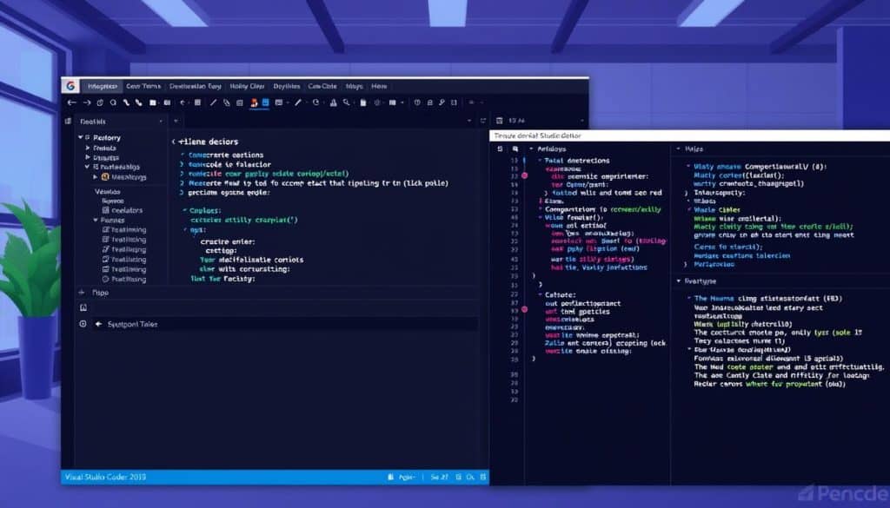This screenshot has height=508, width=890.
Task: Click 'Spatponl Tales' label in bottom panel
Action: (x=132, y=324)
